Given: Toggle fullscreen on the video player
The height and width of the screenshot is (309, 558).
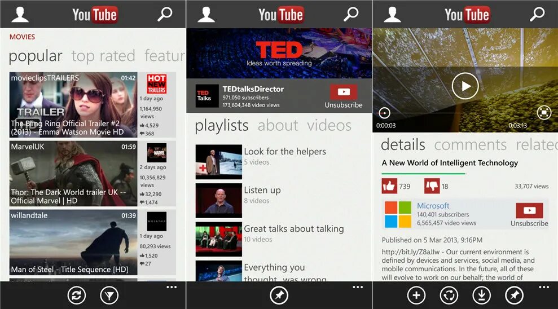Looking at the screenshot, I should tap(544, 113).
